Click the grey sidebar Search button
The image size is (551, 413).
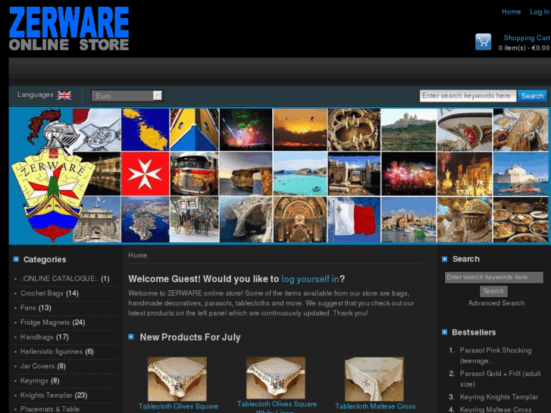pos(493,291)
